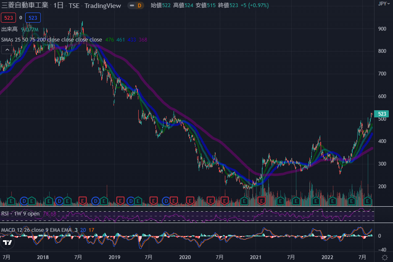Viewport: 393px width, 262px height.
Task: Open chart settings via the gear icon
Action: pos(385,257)
